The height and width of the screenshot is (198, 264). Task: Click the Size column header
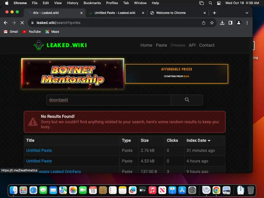coord(144,141)
